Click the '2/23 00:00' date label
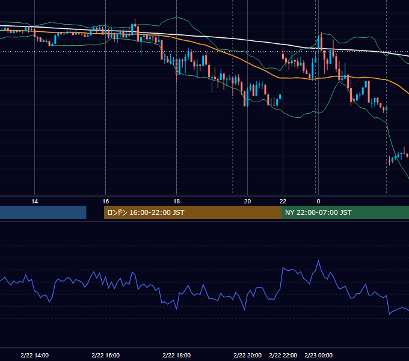Viewport: 409px width, 361px height. pyautogui.click(x=319, y=355)
